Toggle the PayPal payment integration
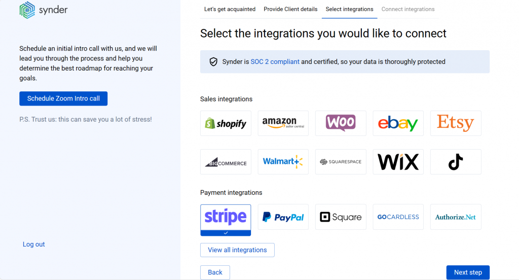This screenshot has width=519, height=280. 283,217
